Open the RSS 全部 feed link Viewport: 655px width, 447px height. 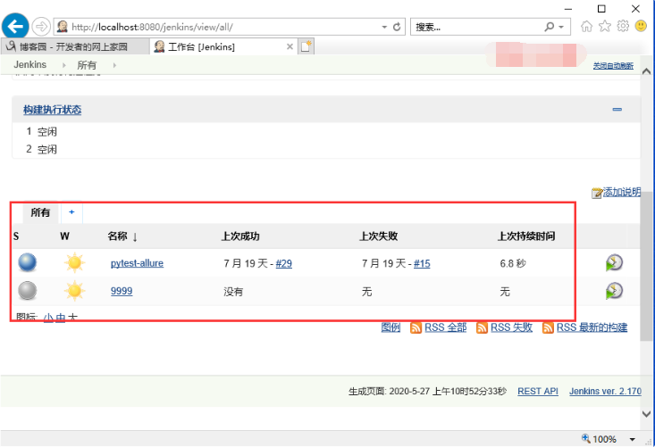coord(445,327)
